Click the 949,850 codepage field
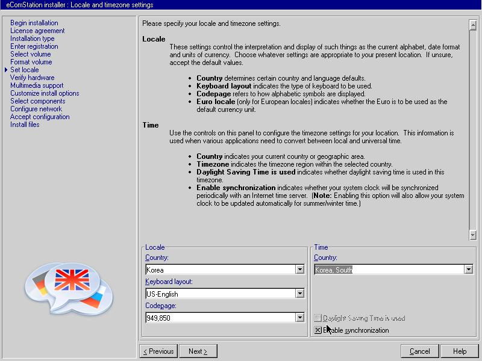The height and width of the screenshot is (361, 482). point(221,318)
